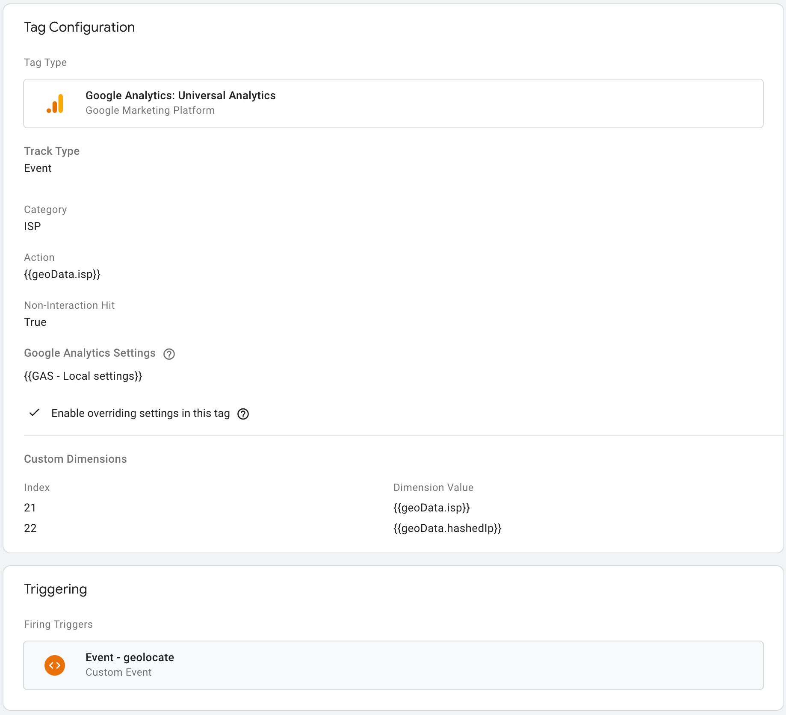Click the Tag Configuration heading
This screenshot has width=786, height=715.
tap(80, 27)
